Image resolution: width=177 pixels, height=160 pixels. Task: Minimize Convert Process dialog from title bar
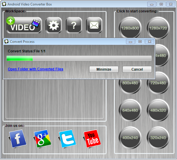pyautogui.click(x=130, y=42)
